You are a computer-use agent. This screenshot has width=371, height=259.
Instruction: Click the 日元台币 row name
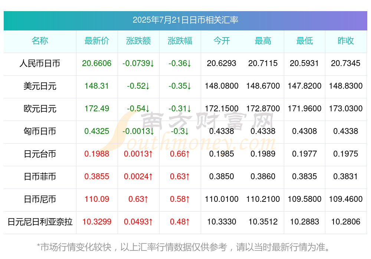coord(40,154)
